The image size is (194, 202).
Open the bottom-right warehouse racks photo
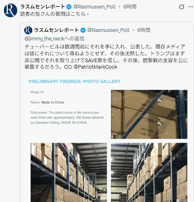[149, 173]
